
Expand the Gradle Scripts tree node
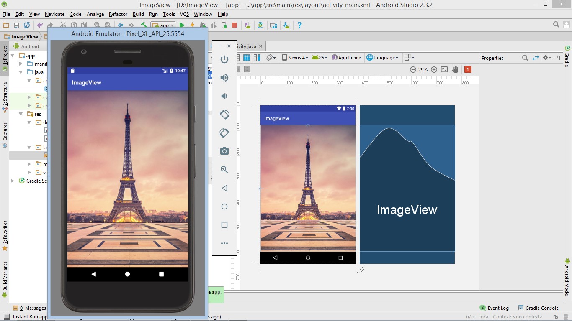12,181
